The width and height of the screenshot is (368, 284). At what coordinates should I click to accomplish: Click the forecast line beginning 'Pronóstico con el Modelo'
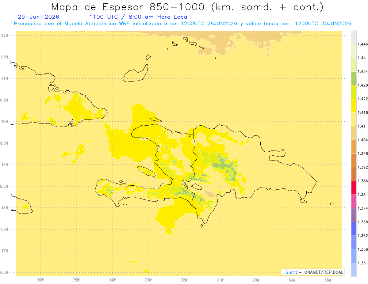[182, 24]
